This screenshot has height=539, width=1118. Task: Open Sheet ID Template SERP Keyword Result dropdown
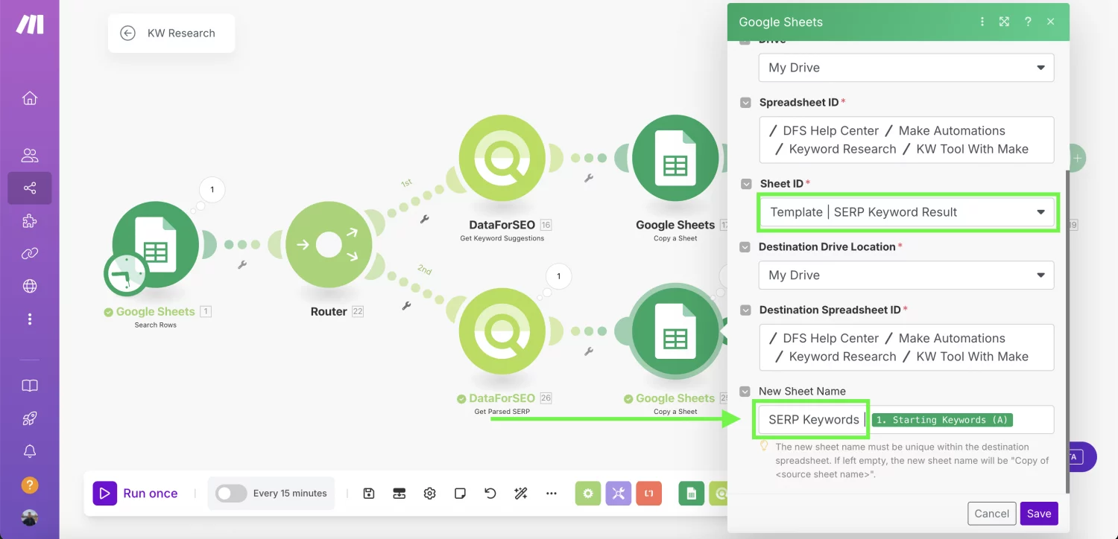(x=908, y=212)
